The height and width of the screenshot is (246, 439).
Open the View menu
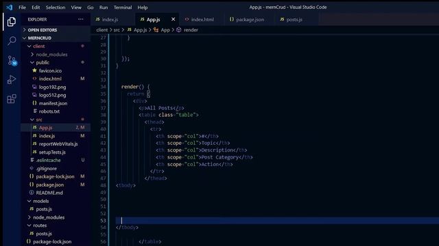coord(76,8)
